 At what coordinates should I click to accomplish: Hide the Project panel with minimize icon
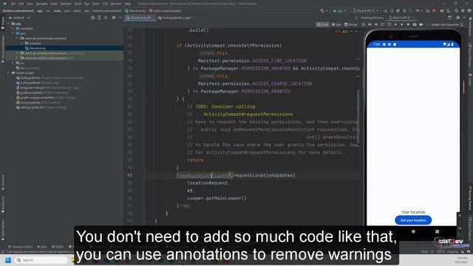coord(120,18)
